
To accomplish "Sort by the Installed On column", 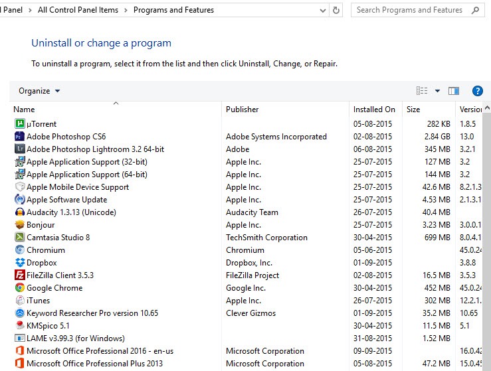I will coord(376,109).
